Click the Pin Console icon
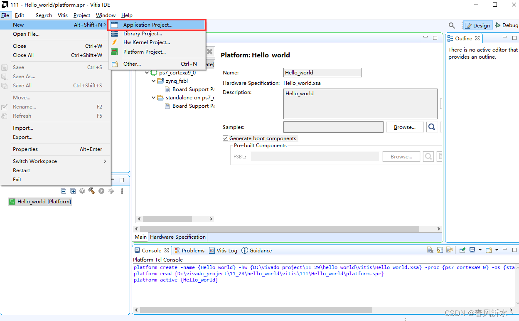 pos(462,250)
